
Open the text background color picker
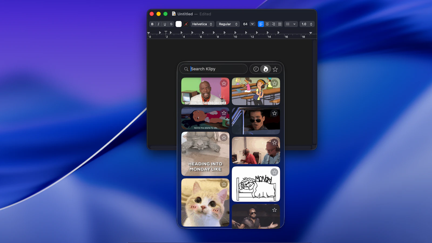(186, 24)
